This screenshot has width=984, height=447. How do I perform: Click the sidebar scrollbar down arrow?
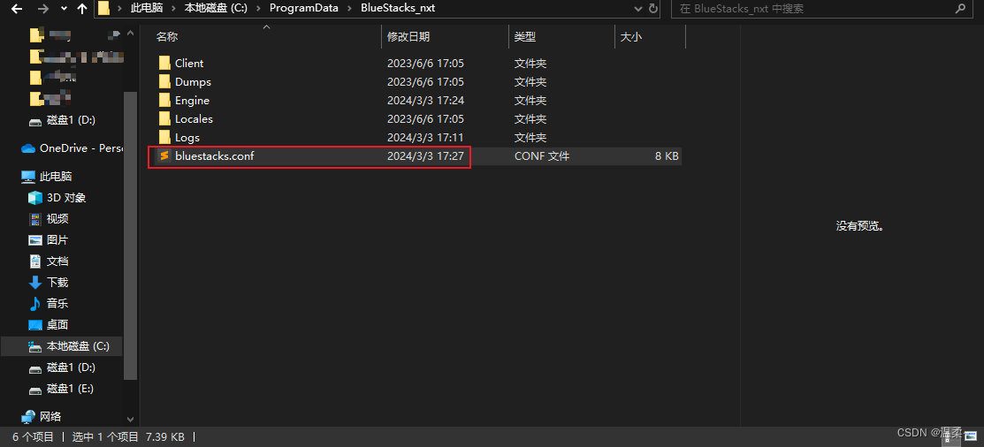(x=131, y=419)
